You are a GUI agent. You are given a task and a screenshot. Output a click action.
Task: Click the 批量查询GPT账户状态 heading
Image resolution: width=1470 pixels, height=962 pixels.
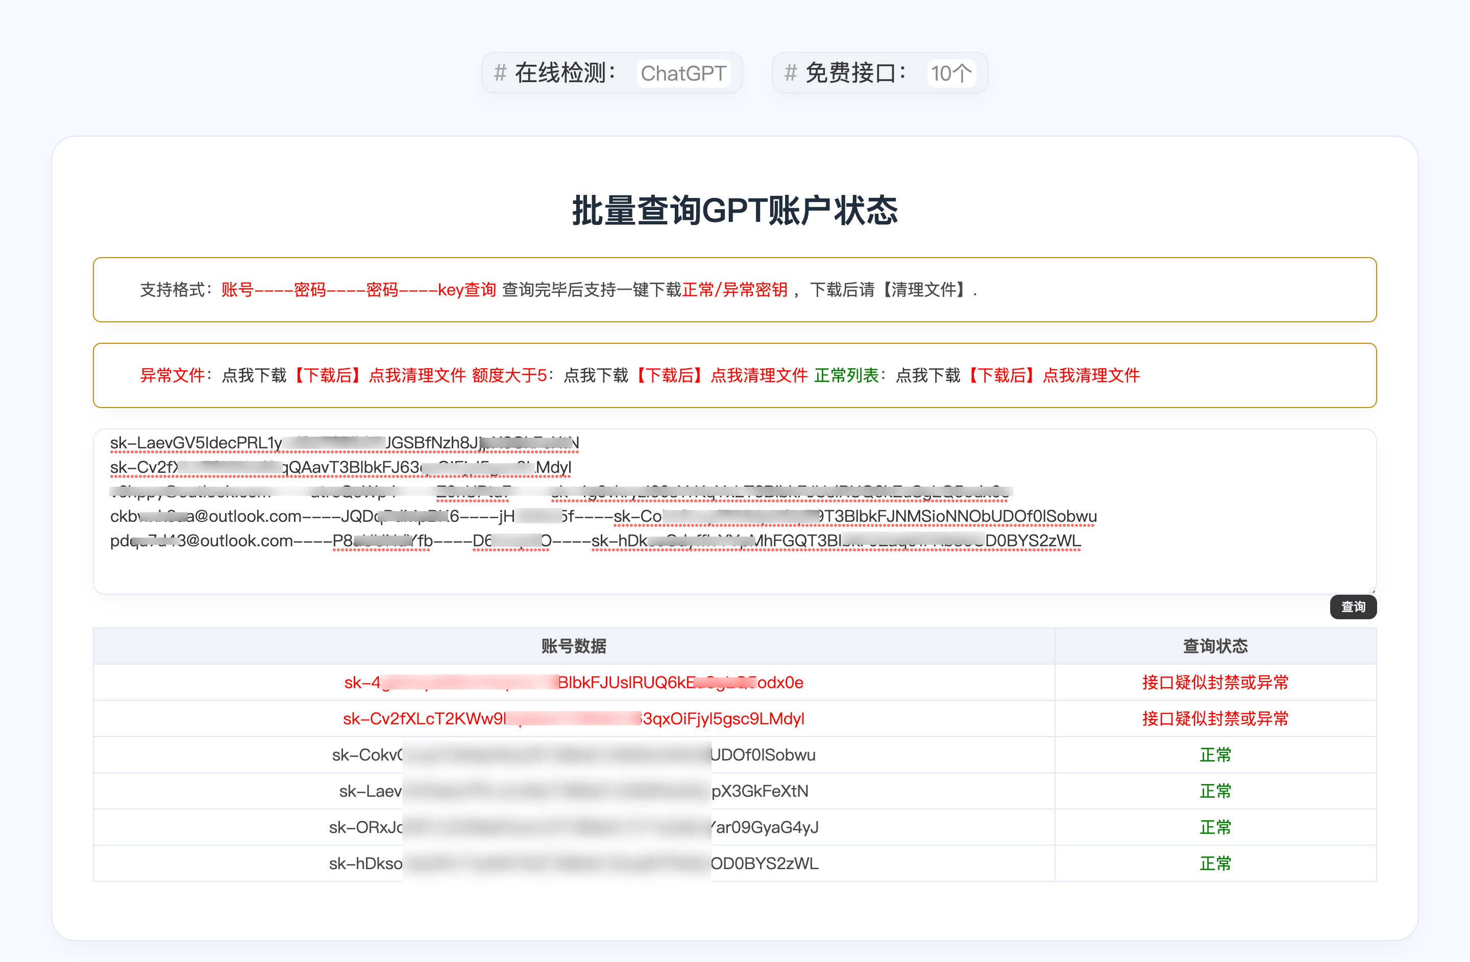(x=735, y=211)
